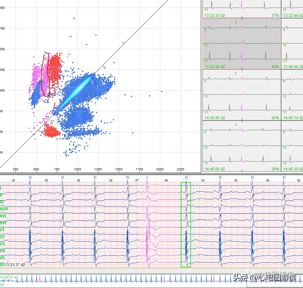Select the 14:45:14 d2 ECG thumbnail
Viewport: 303px width, 288px height.
pyautogui.click(x=292, y=95)
